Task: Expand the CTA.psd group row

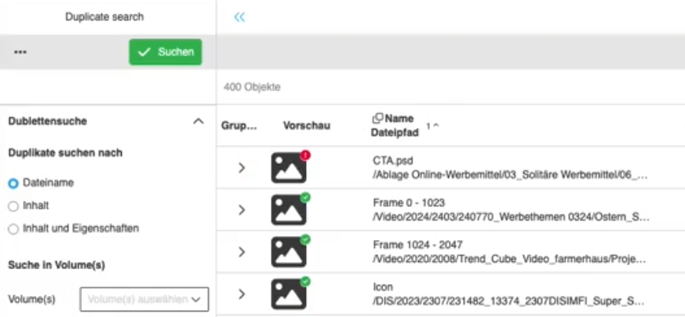Action: 242,168
